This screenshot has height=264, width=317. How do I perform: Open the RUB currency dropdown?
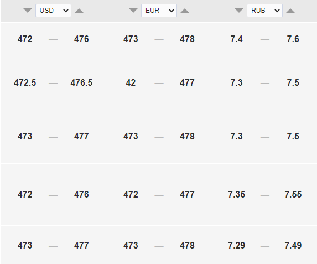(x=264, y=11)
